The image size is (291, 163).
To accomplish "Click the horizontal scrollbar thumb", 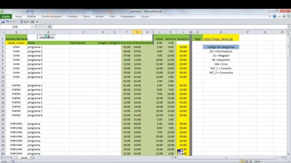I will [226, 158].
